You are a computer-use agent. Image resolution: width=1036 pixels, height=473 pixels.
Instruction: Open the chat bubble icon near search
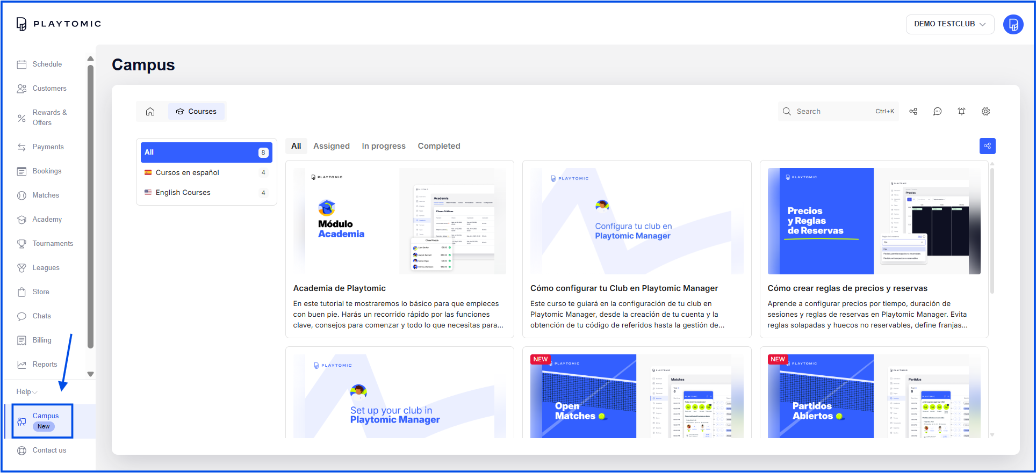[937, 112]
